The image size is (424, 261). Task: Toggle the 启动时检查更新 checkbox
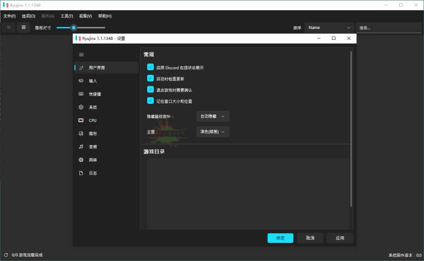tap(150, 79)
